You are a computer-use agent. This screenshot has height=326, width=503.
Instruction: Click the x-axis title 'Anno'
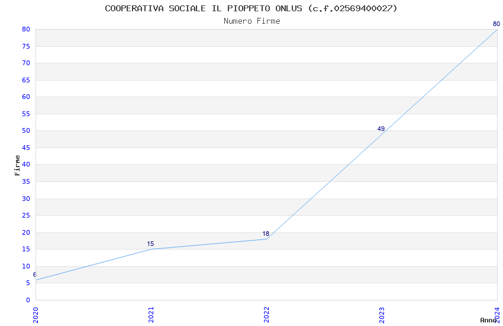[488, 320]
